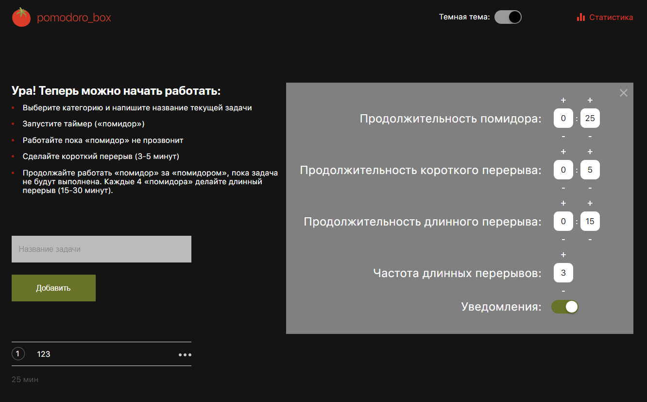Click the Добавить button
647x402 pixels.
[53, 288]
